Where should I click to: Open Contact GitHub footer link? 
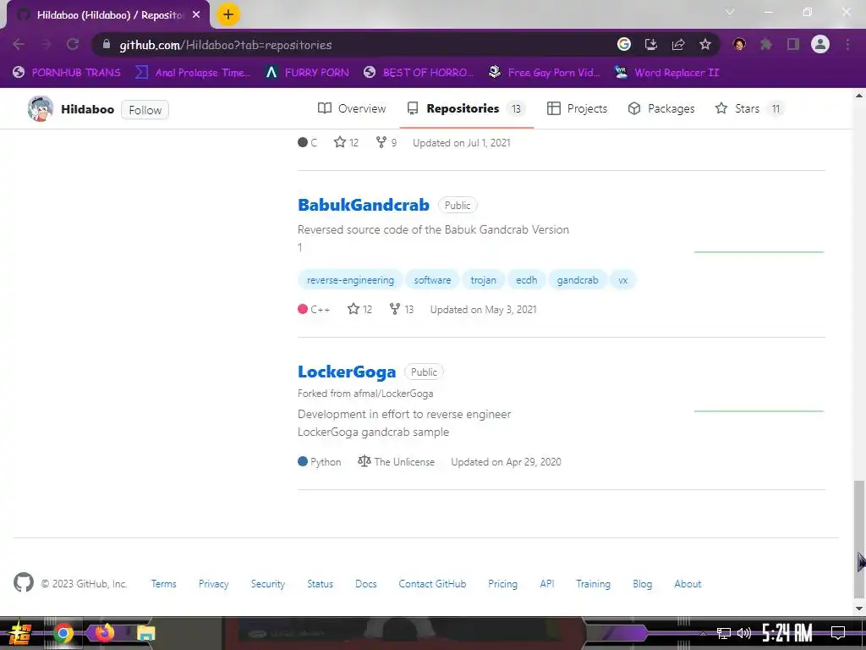click(x=432, y=584)
